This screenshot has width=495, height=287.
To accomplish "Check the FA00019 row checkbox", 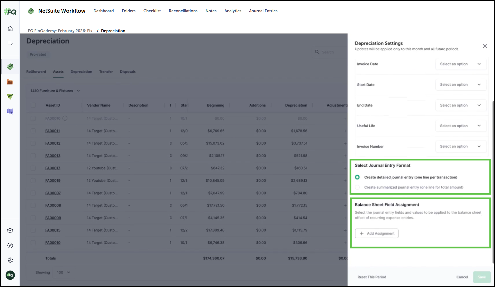I will (x=33, y=180).
